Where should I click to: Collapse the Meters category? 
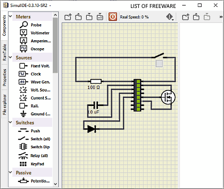coord(10,16)
